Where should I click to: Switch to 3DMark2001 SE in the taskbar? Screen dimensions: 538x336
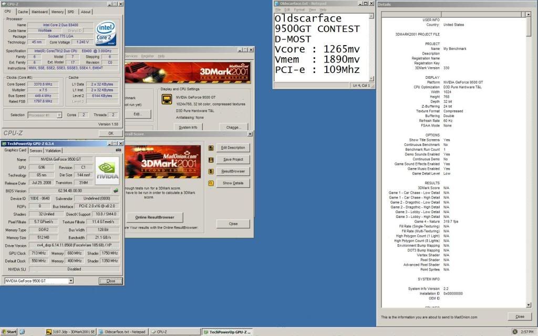pyautogui.click(x=71, y=332)
